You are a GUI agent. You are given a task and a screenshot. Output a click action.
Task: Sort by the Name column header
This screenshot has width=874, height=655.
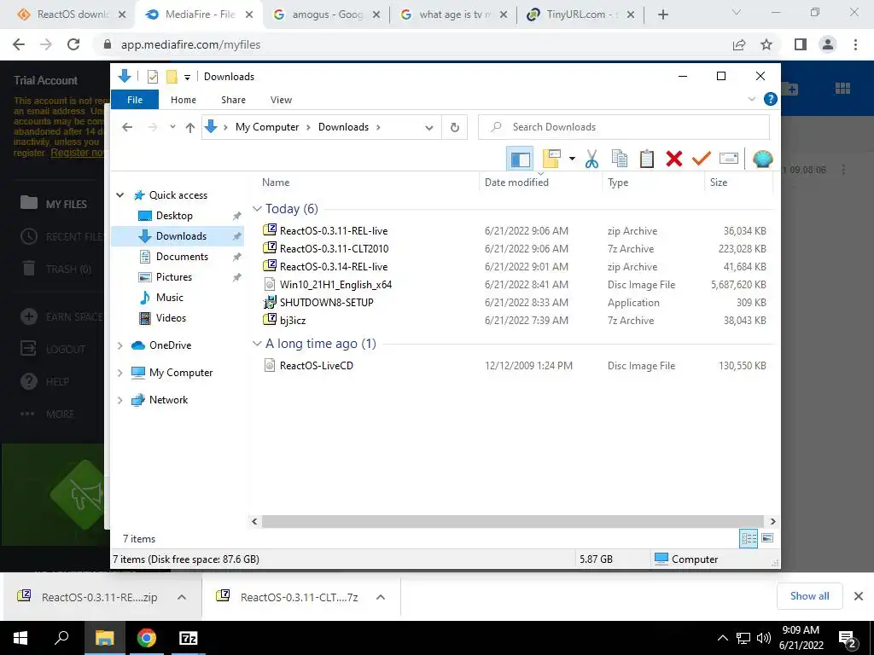pos(276,183)
